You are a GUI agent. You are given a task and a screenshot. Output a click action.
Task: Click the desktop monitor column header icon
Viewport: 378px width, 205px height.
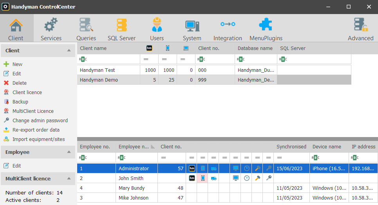click(x=186, y=48)
